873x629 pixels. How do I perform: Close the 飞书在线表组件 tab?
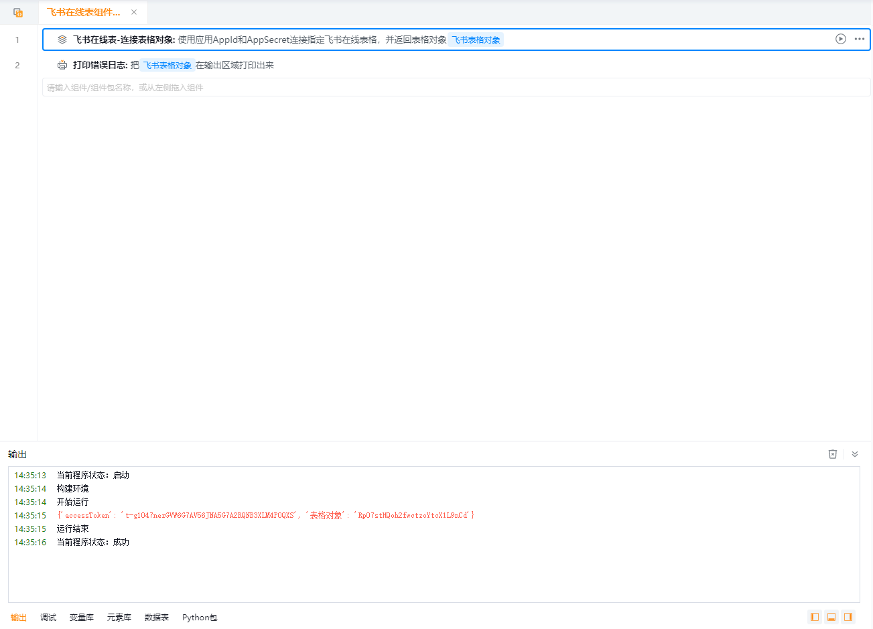coord(134,12)
